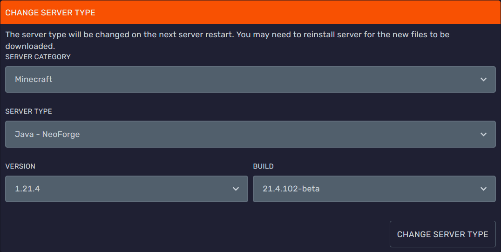The width and height of the screenshot is (501, 252).
Task: Open the Version dropdown
Action: point(126,189)
